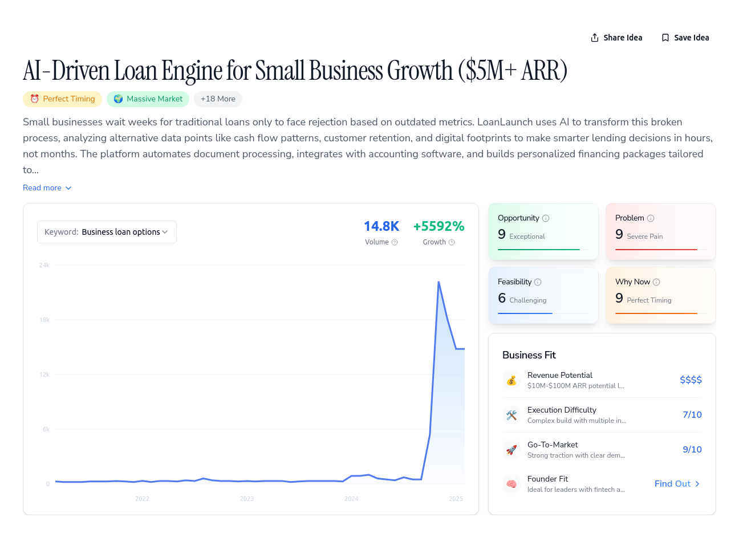The height and width of the screenshot is (538, 739).
Task: Click the Founder Fit row title
Action: 547,479
